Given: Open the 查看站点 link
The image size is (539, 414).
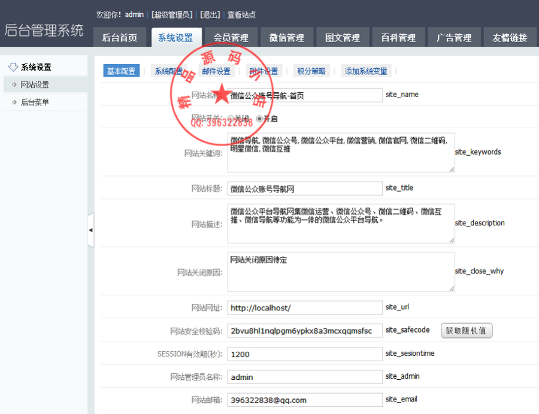Looking at the screenshot, I should tap(241, 15).
